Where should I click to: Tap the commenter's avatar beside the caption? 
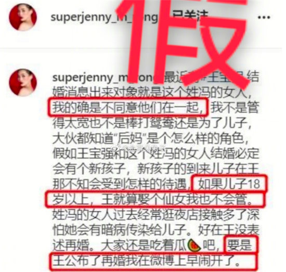coord(23,83)
